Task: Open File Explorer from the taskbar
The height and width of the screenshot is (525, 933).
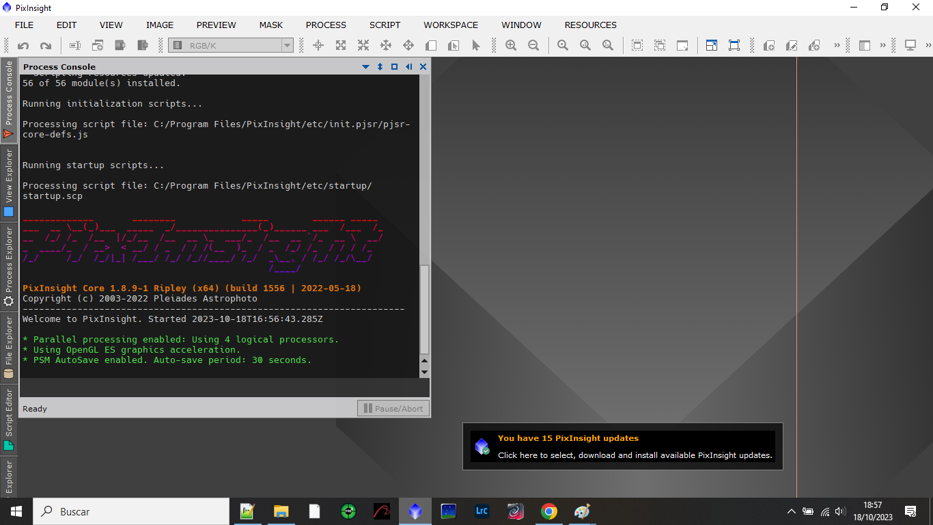Action: (x=281, y=511)
